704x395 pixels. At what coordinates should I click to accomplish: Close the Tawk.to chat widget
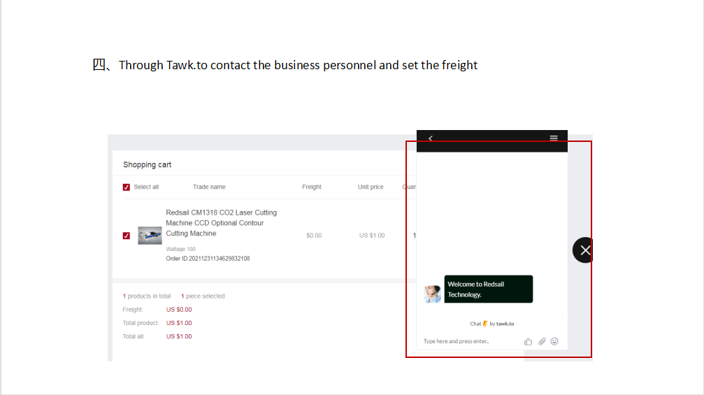click(x=584, y=250)
